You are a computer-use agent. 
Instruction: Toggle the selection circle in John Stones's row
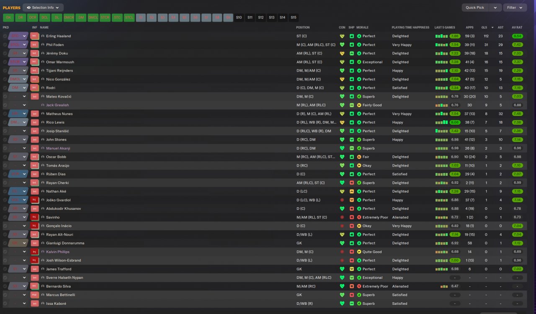(5, 140)
